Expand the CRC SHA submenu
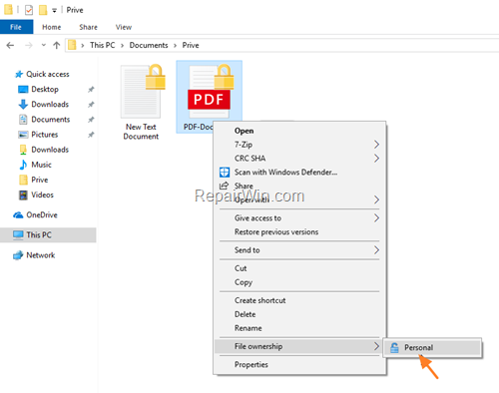The image size is (499, 393). click(299, 159)
